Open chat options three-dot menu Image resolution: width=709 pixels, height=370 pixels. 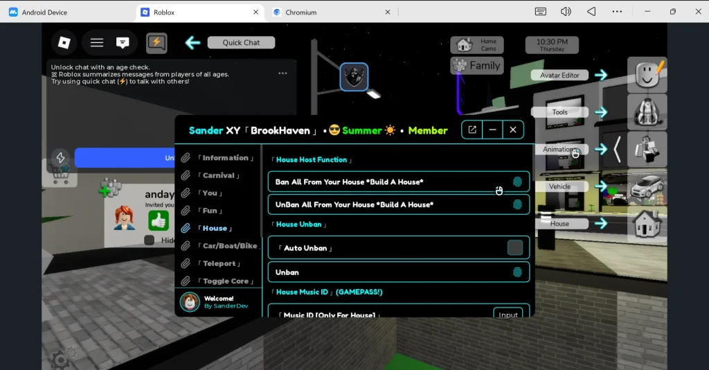[282, 73]
